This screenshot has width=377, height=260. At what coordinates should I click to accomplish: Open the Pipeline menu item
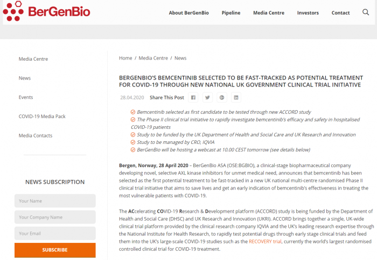click(x=231, y=13)
